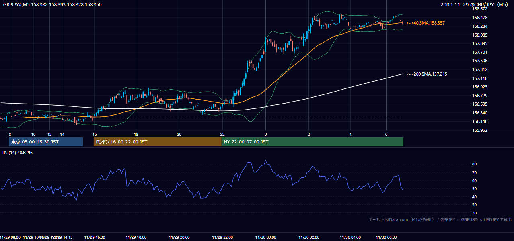This screenshot has width=514, height=241.
Task: Click the 11/29 20:00 bottom time label
Action: 179,237
